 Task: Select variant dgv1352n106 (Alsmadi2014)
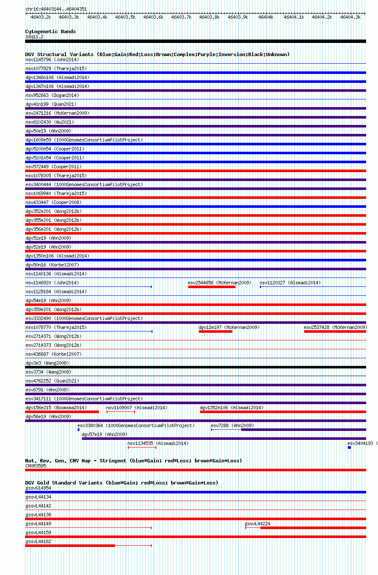(x=283, y=412)
